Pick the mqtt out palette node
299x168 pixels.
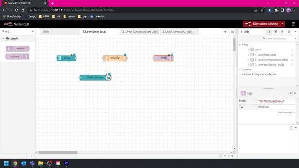point(17,56)
